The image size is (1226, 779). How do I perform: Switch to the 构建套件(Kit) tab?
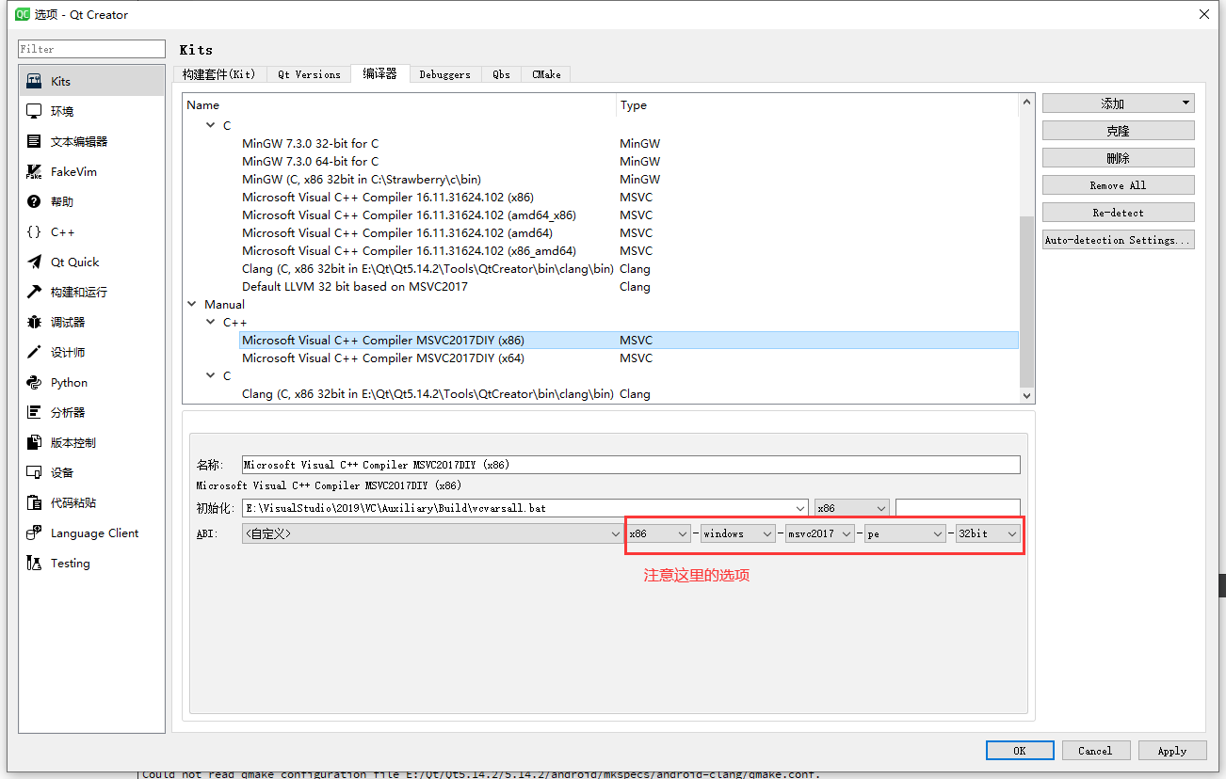pos(218,74)
